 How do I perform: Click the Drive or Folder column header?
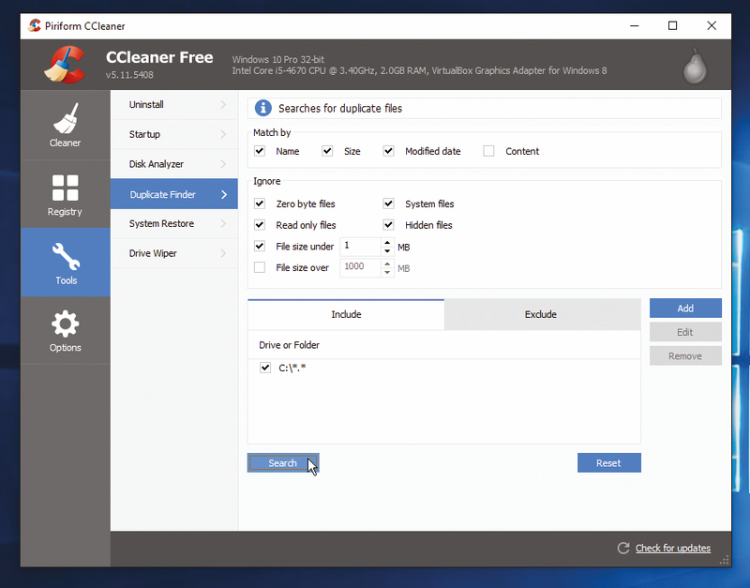coord(443,345)
